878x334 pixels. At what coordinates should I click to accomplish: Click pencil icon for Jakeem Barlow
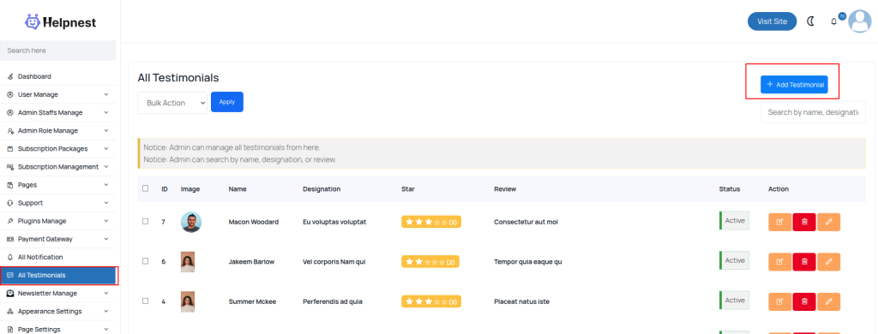point(829,262)
